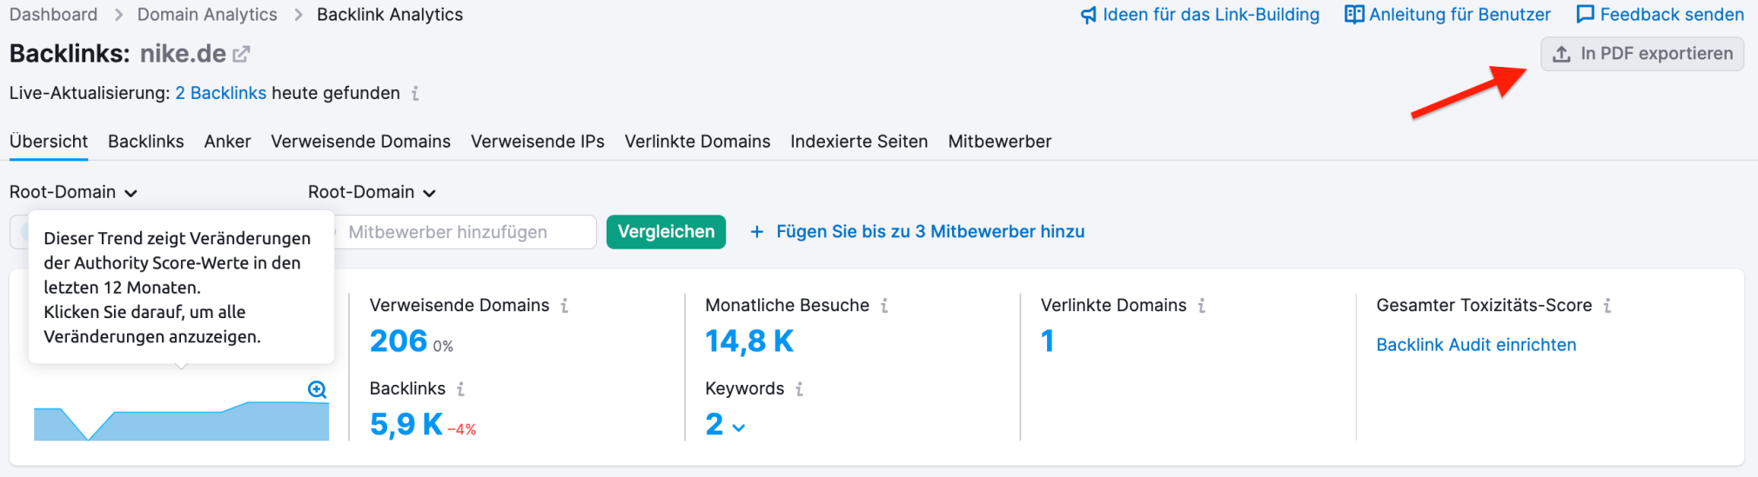
Task: Click the Verlinkte Domains value 1
Action: pyautogui.click(x=1048, y=341)
